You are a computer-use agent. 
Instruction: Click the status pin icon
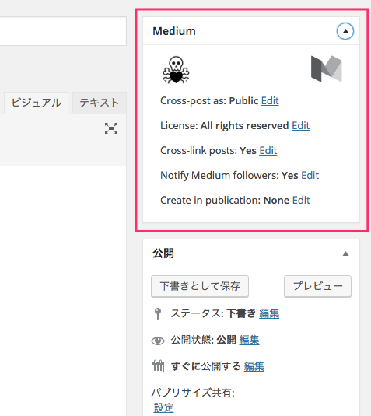(x=158, y=314)
